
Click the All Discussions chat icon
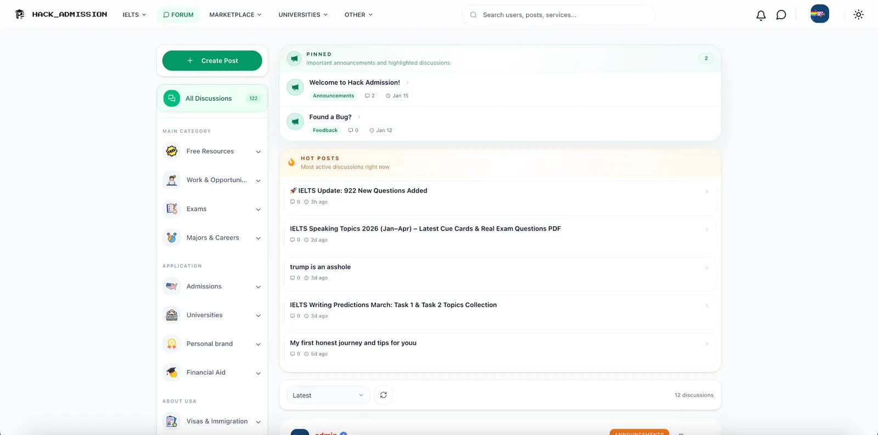tap(172, 98)
